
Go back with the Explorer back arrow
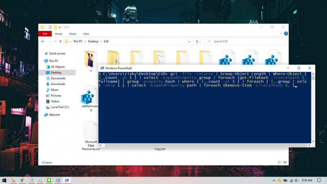43,42
